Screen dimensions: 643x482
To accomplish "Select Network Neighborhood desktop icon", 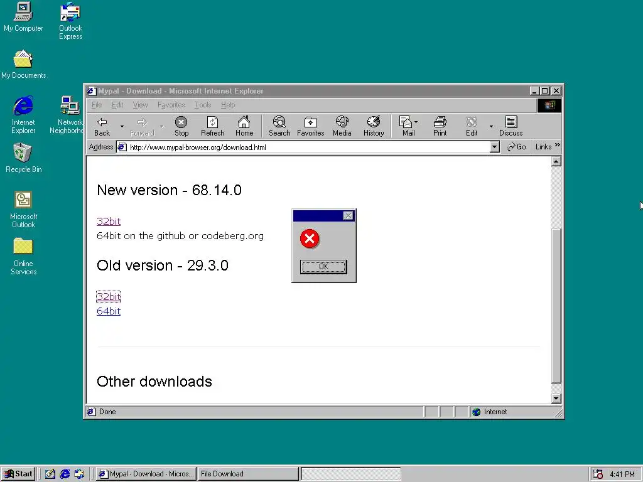I will tap(68, 115).
